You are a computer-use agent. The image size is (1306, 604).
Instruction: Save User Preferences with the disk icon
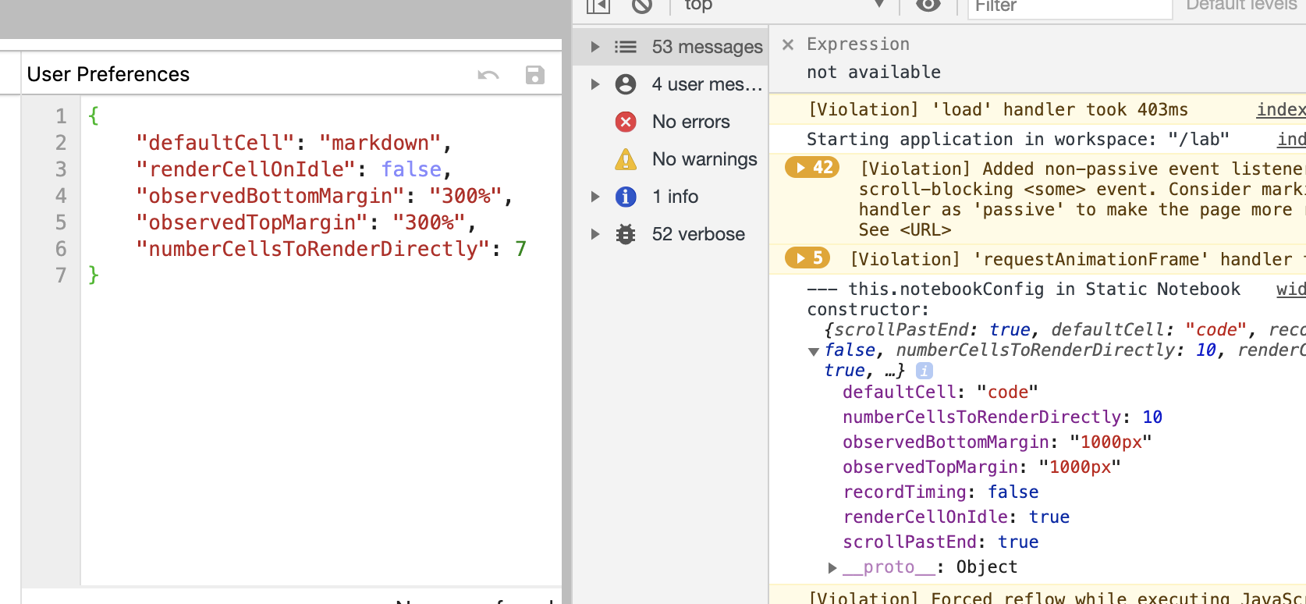[x=534, y=75]
